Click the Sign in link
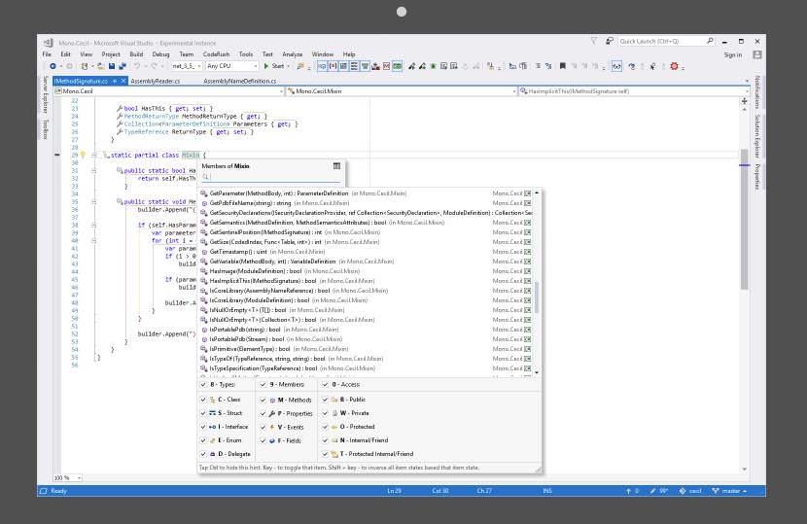 (x=733, y=54)
